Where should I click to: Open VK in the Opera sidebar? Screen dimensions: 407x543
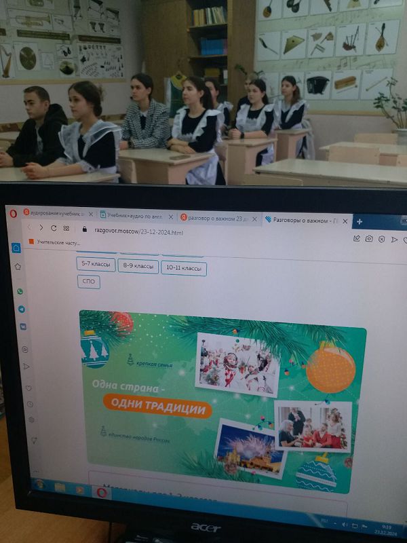[x=23, y=326]
